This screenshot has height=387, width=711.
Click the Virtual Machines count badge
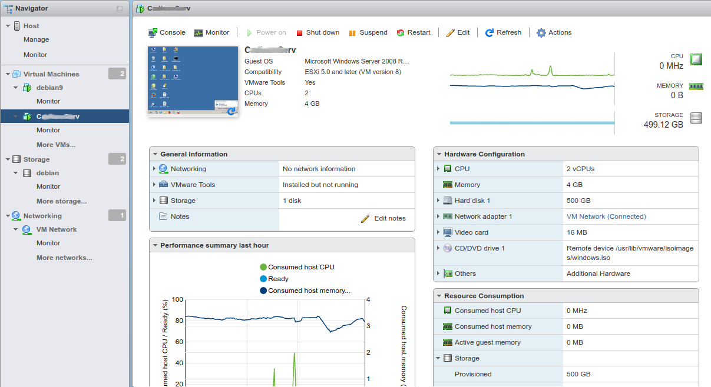(x=117, y=74)
